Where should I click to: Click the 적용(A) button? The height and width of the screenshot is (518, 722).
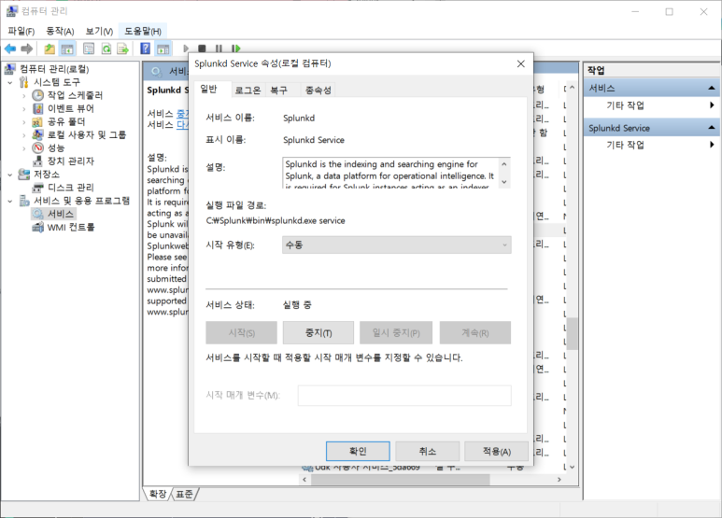496,452
